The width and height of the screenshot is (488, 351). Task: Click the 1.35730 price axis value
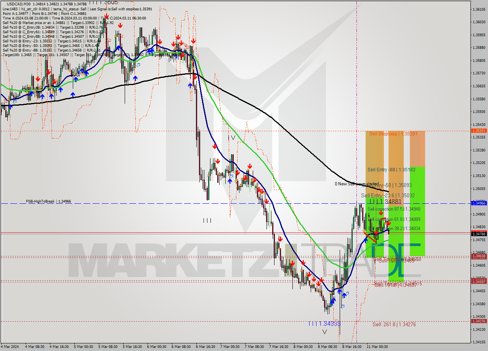479,73
